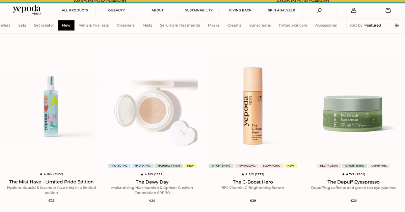Switch to Minis & Trial sets tab
The height and width of the screenshot is (212, 405).
tap(93, 25)
